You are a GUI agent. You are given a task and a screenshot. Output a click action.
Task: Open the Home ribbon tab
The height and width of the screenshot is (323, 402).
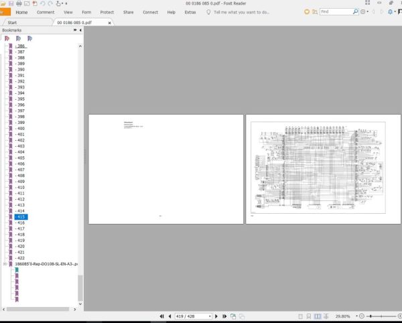(x=21, y=12)
